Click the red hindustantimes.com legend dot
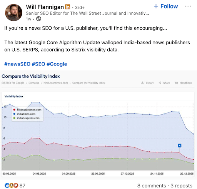This screenshot has height=189, width=197. (14, 110)
